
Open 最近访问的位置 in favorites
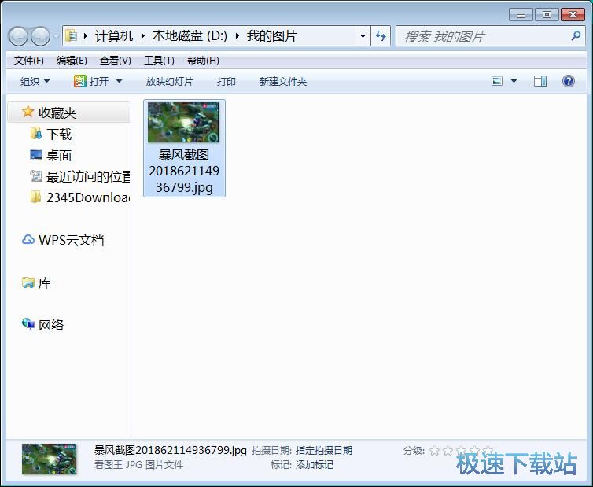88,176
